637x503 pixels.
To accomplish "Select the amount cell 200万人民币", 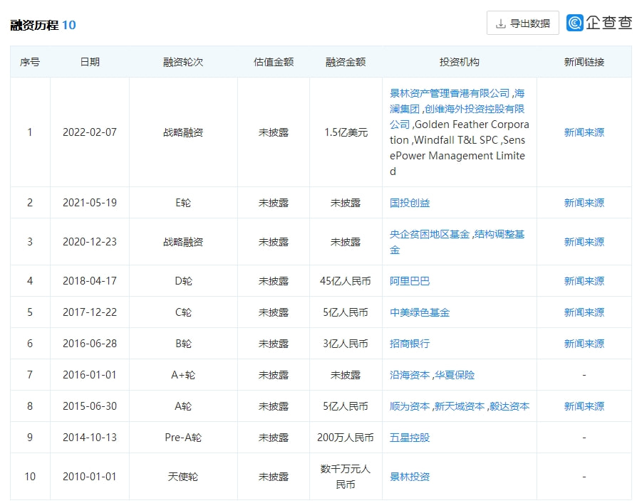I will point(346,438).
